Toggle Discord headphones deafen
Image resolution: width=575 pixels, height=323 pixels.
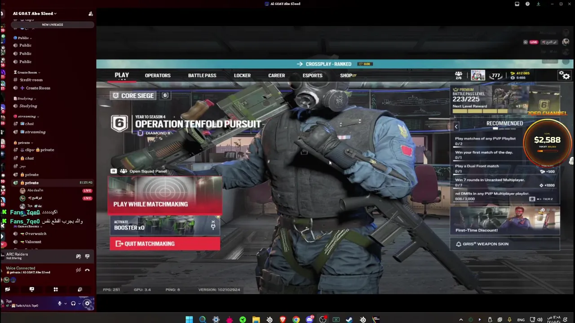tap(73, 304)
